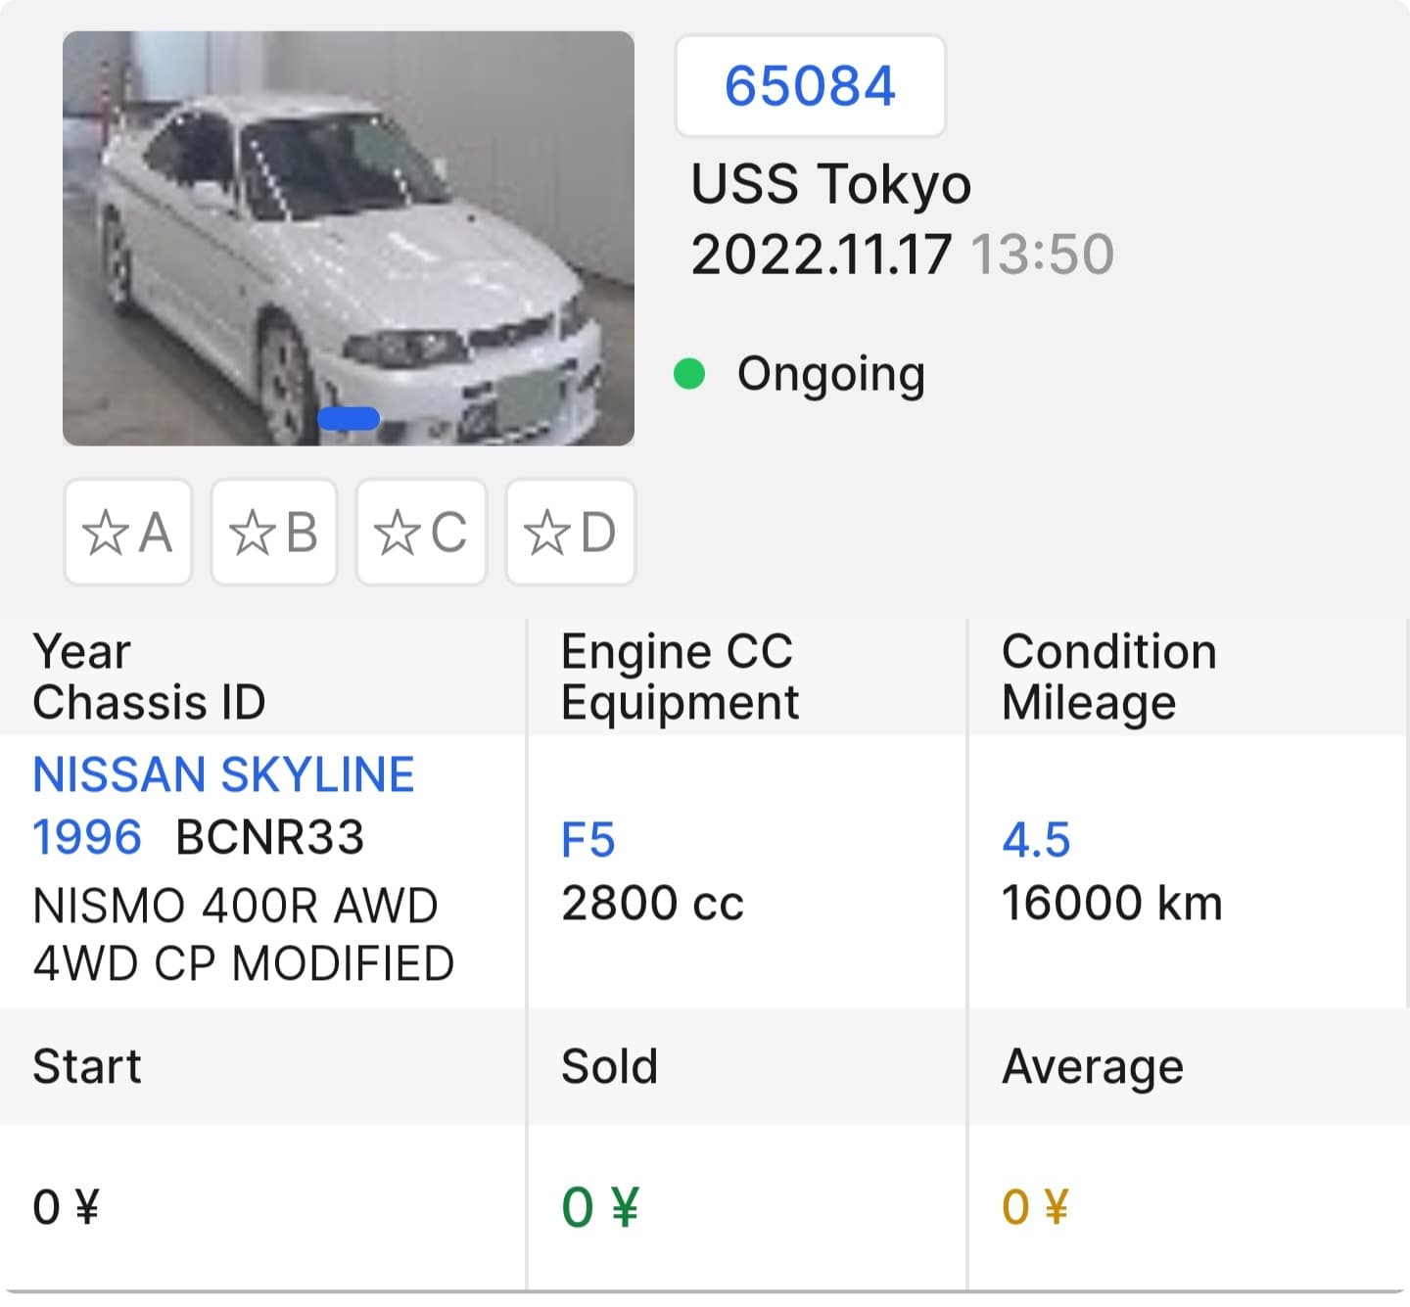The height and width of the screenshot is (1307, 1410).
Task: Select the Year Chassis ID column header
Action: [x=262, y=677]
